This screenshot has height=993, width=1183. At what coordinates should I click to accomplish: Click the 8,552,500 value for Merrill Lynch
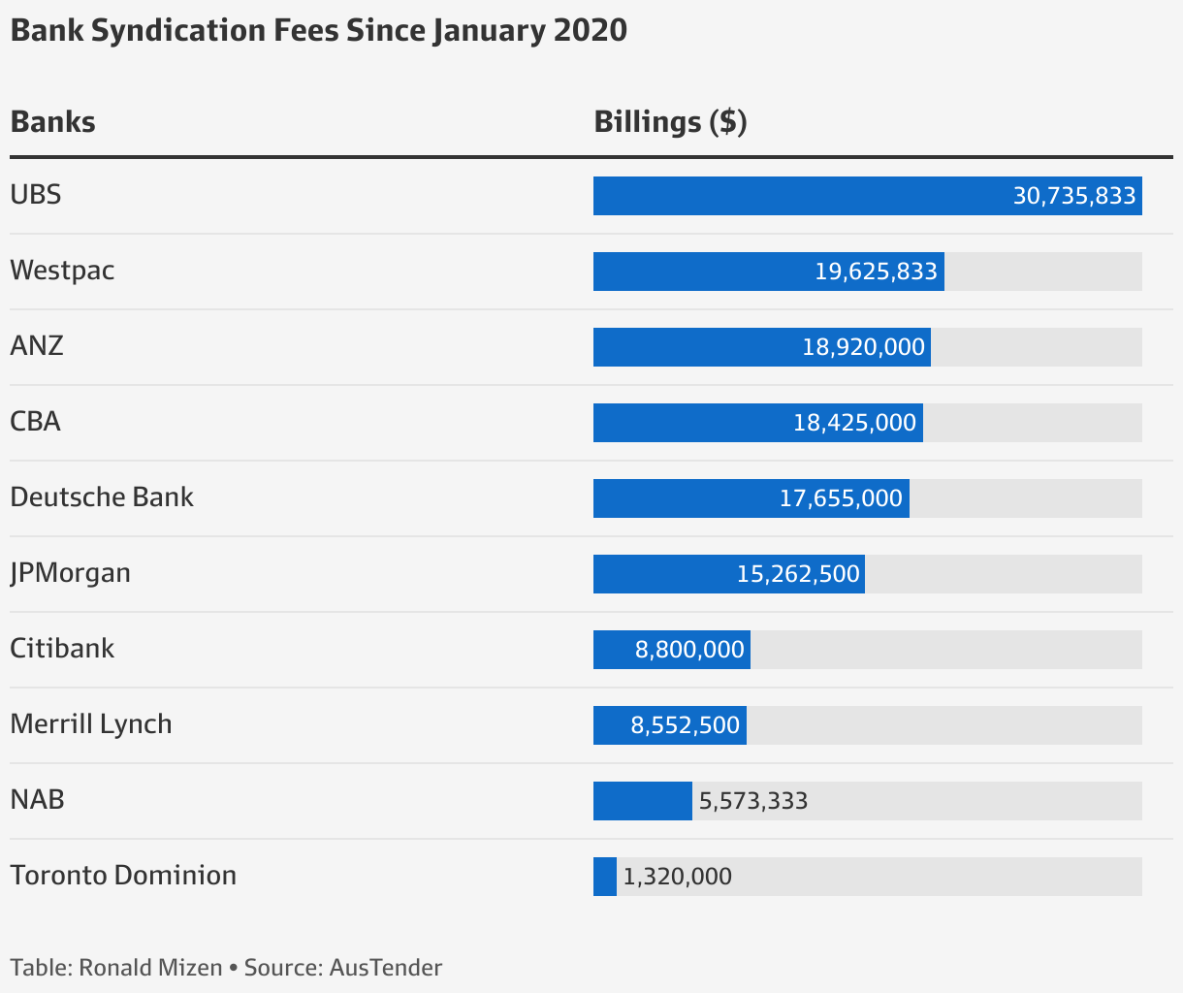pos(686,725)
